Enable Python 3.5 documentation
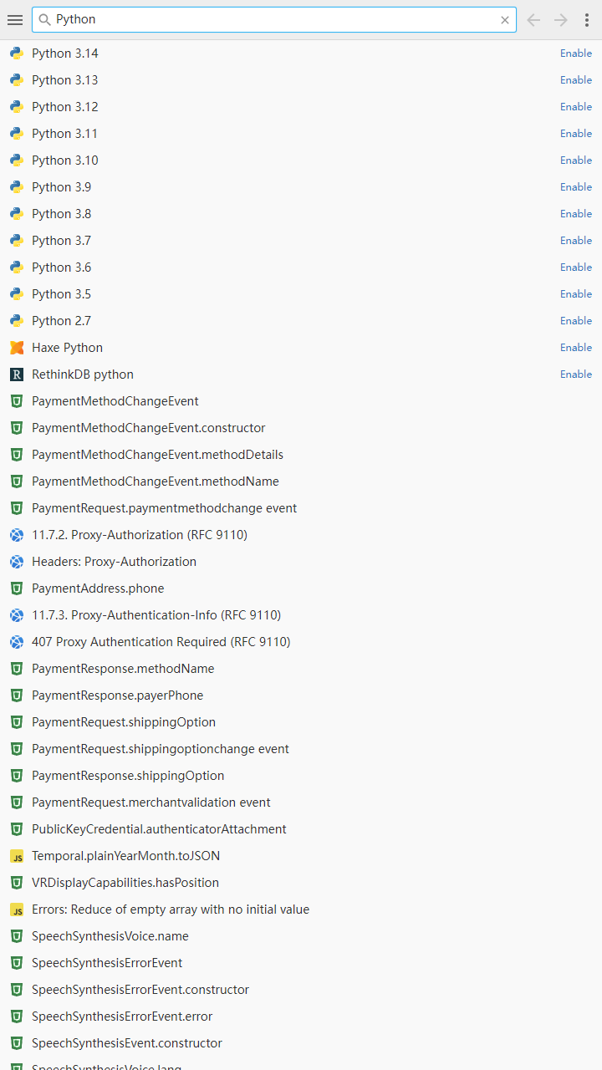The height and width of the screenshot is (1070, 602). pos(576,294)
